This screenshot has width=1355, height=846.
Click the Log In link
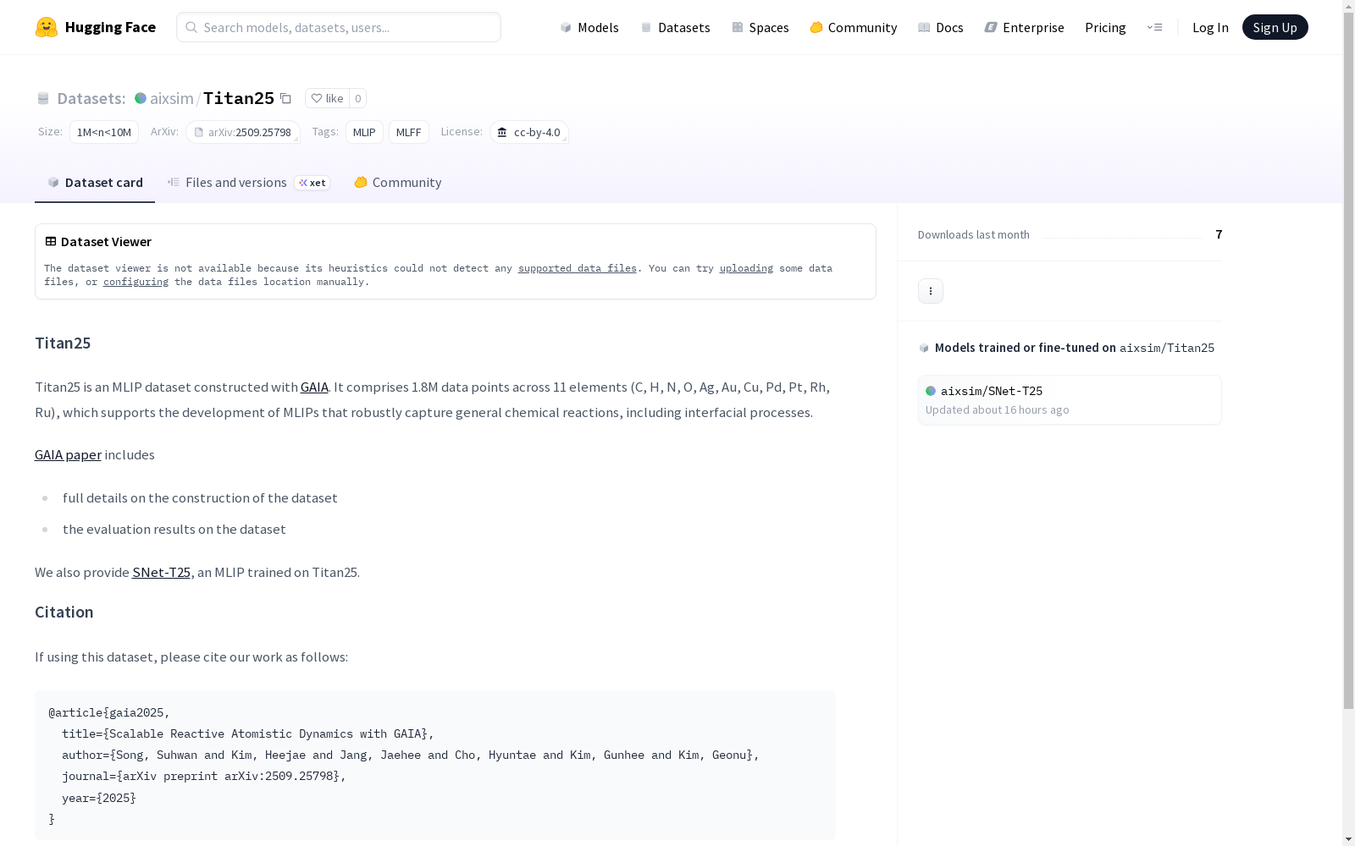click(x=1210, y=27)
